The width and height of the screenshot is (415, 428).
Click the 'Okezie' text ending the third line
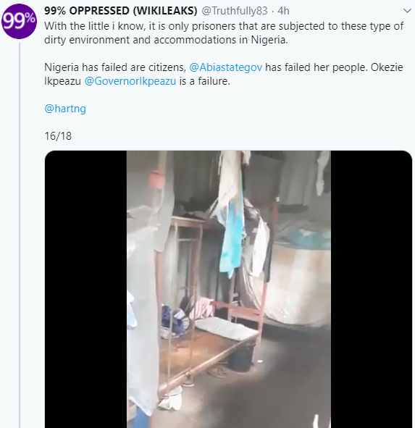[x=387, y=67]
